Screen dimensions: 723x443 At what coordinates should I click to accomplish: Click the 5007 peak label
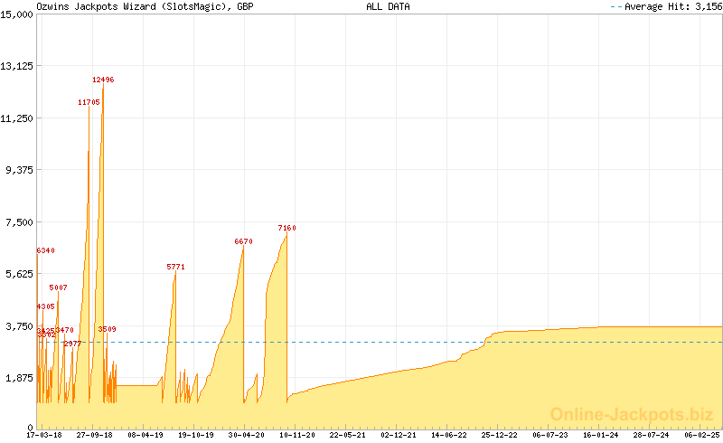pos(58,287)
